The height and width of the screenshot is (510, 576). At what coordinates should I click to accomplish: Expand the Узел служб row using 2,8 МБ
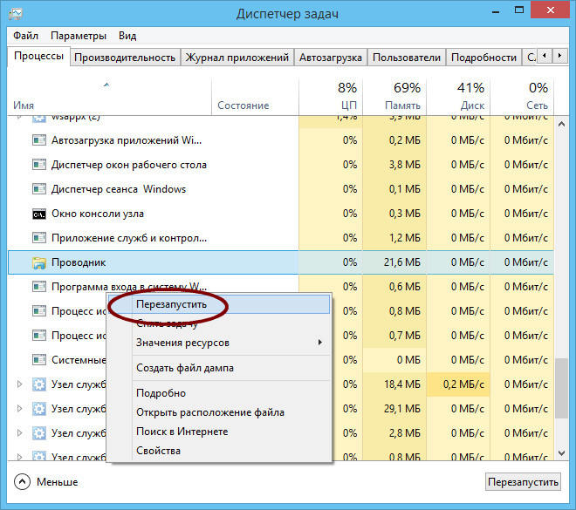[19, 433]
